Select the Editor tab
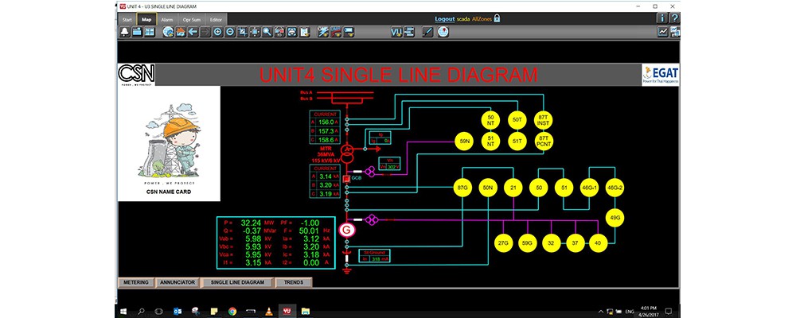 pyautogui.click(x=216, y=18)
